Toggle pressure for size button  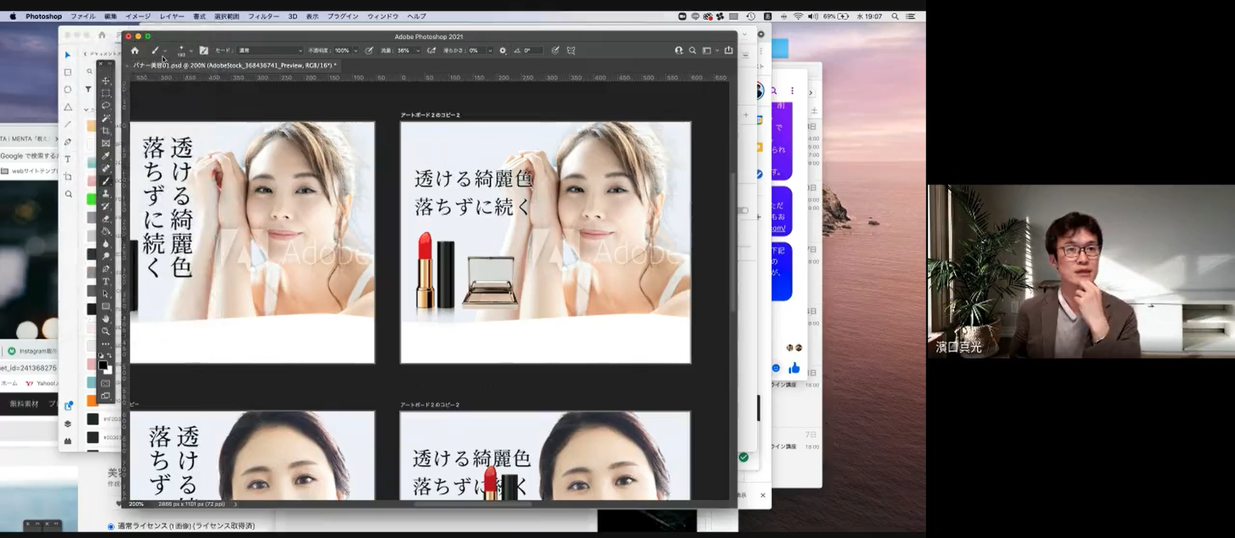point(555,50)
